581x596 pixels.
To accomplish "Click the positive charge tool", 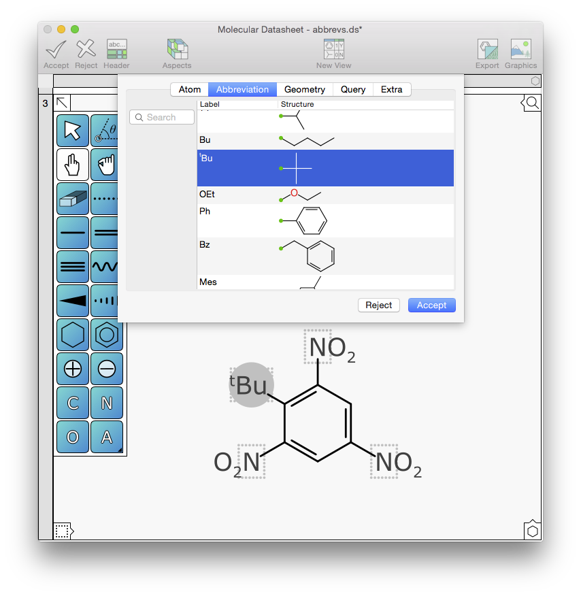I will coord(72,369).
